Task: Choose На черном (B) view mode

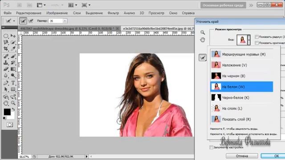Action: [242, 76]
